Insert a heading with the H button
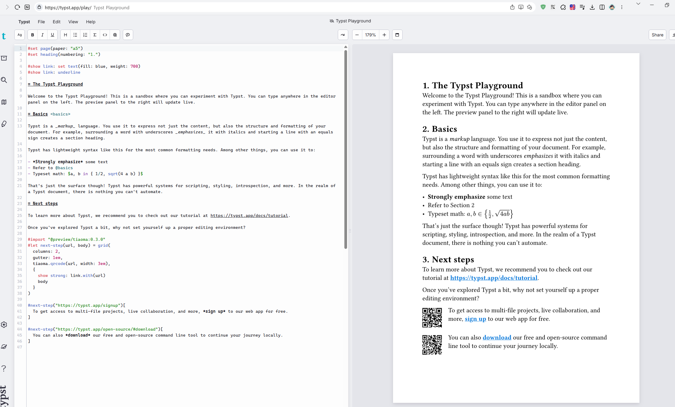 click(x=65, y=35)
